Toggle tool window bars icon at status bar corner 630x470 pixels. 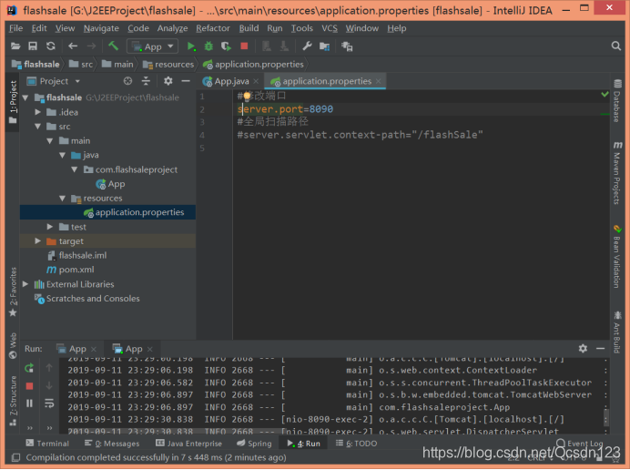coord(15,457)
